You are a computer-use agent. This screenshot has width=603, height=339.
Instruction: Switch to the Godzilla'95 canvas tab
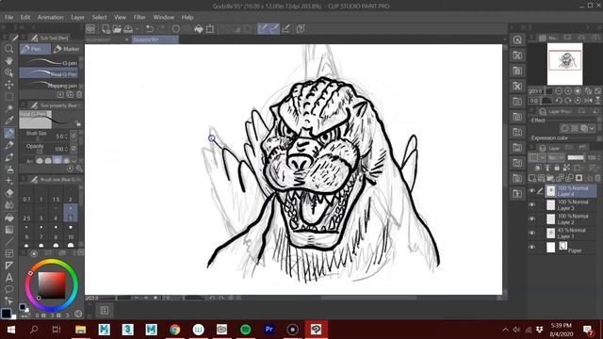155,40
